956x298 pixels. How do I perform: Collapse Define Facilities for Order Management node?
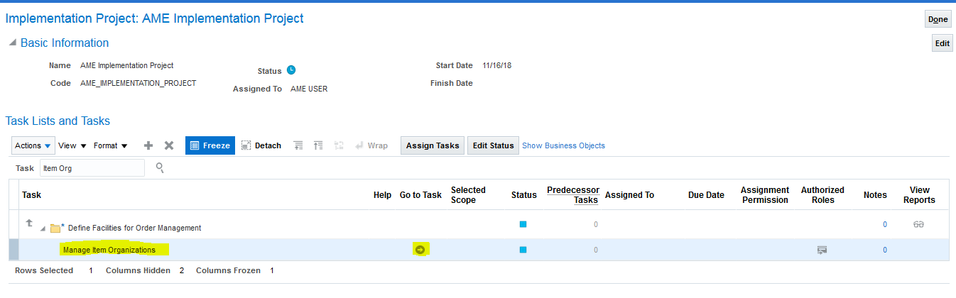coord(42,228)
